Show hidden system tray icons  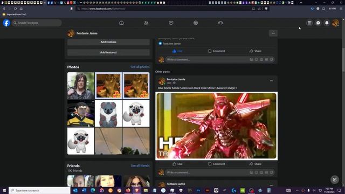pos(297,190)
